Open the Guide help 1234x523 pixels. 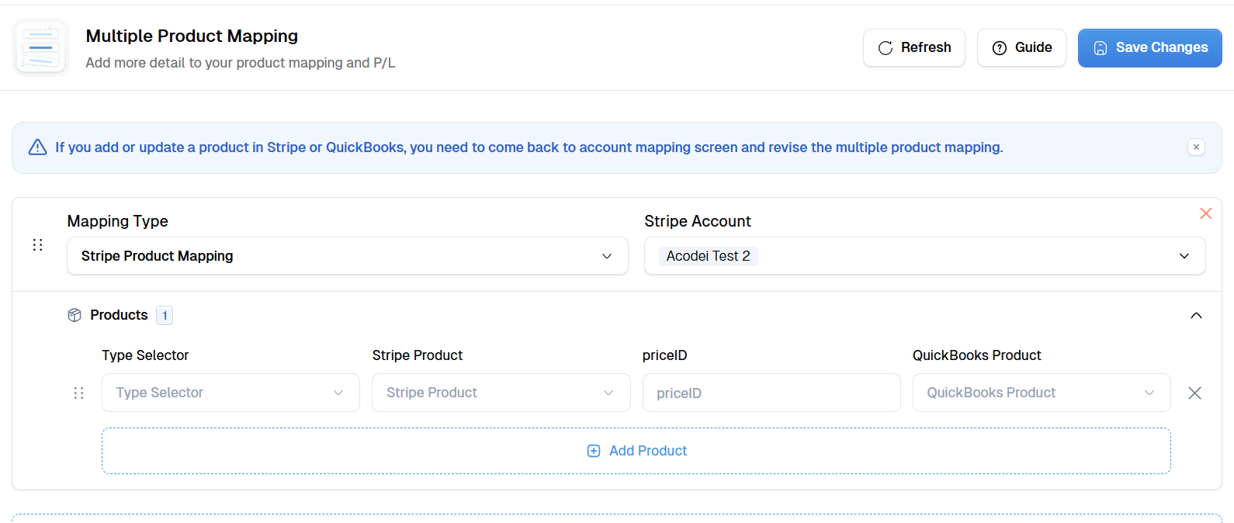point(1021,48)
